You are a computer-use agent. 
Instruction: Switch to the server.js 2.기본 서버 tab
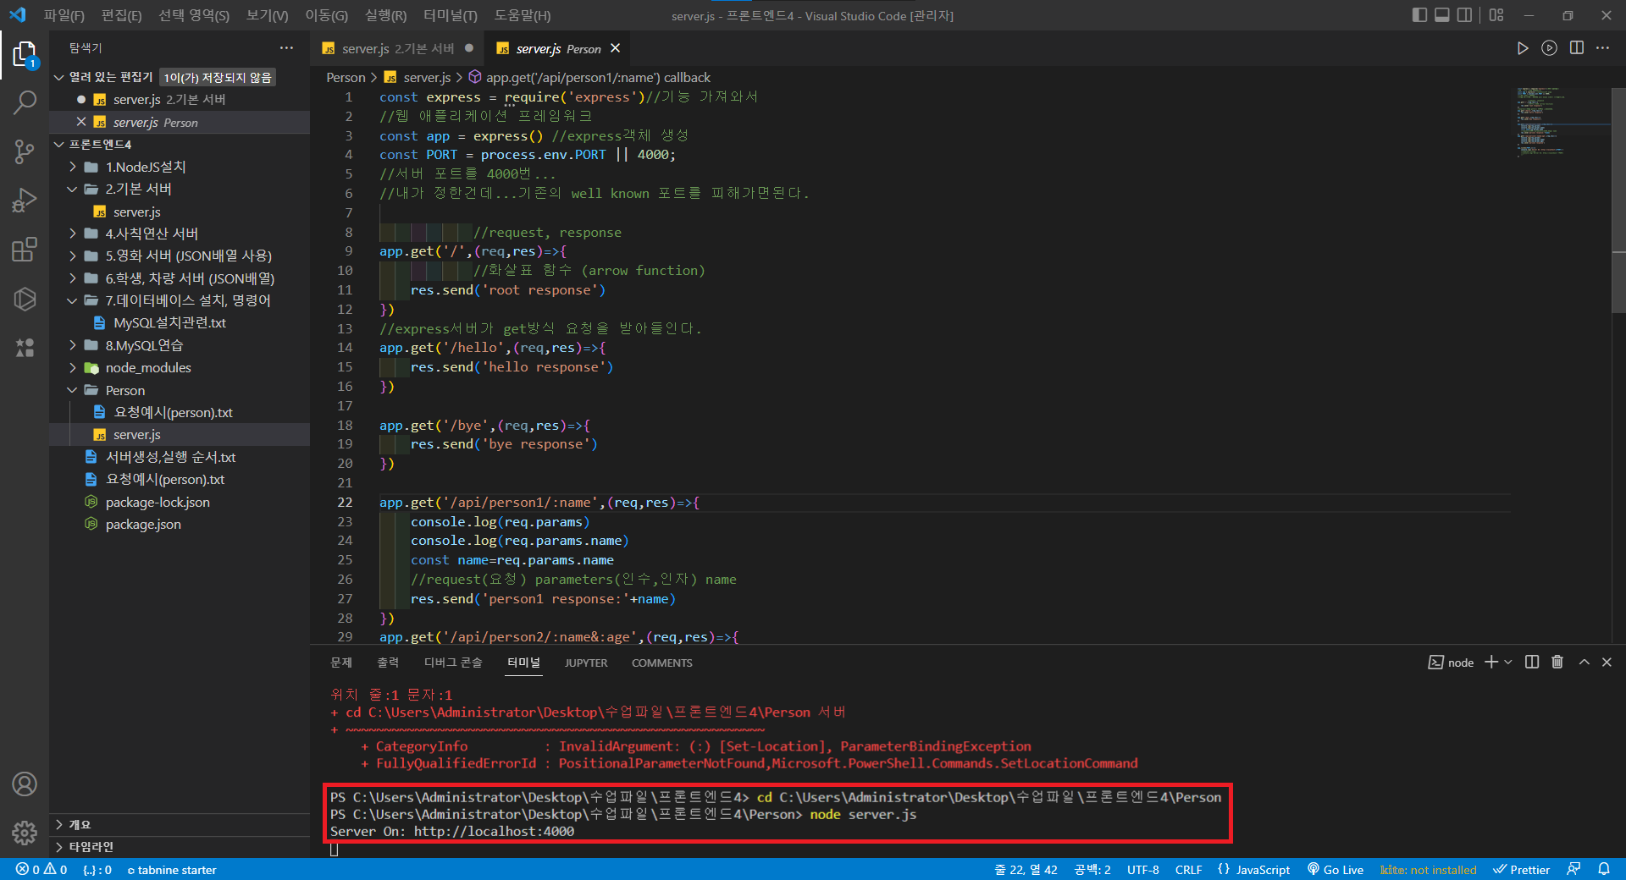coord(397,49)
